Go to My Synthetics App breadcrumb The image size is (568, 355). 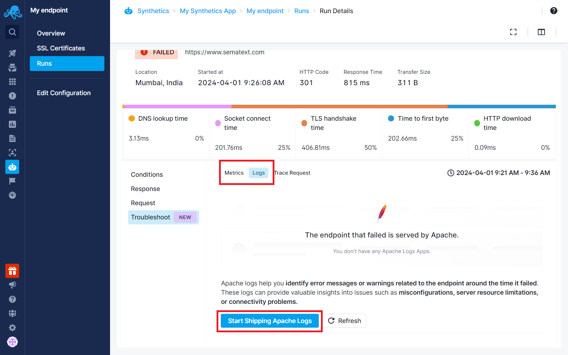[x=208, y=11]
